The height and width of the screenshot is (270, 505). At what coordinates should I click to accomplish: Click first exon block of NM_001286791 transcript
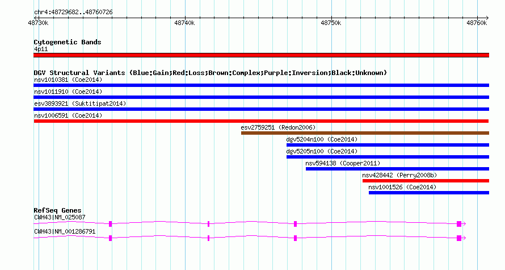[x=111, y=238]
